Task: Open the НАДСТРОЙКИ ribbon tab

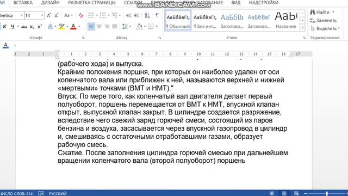Action: tap(264, 3)
